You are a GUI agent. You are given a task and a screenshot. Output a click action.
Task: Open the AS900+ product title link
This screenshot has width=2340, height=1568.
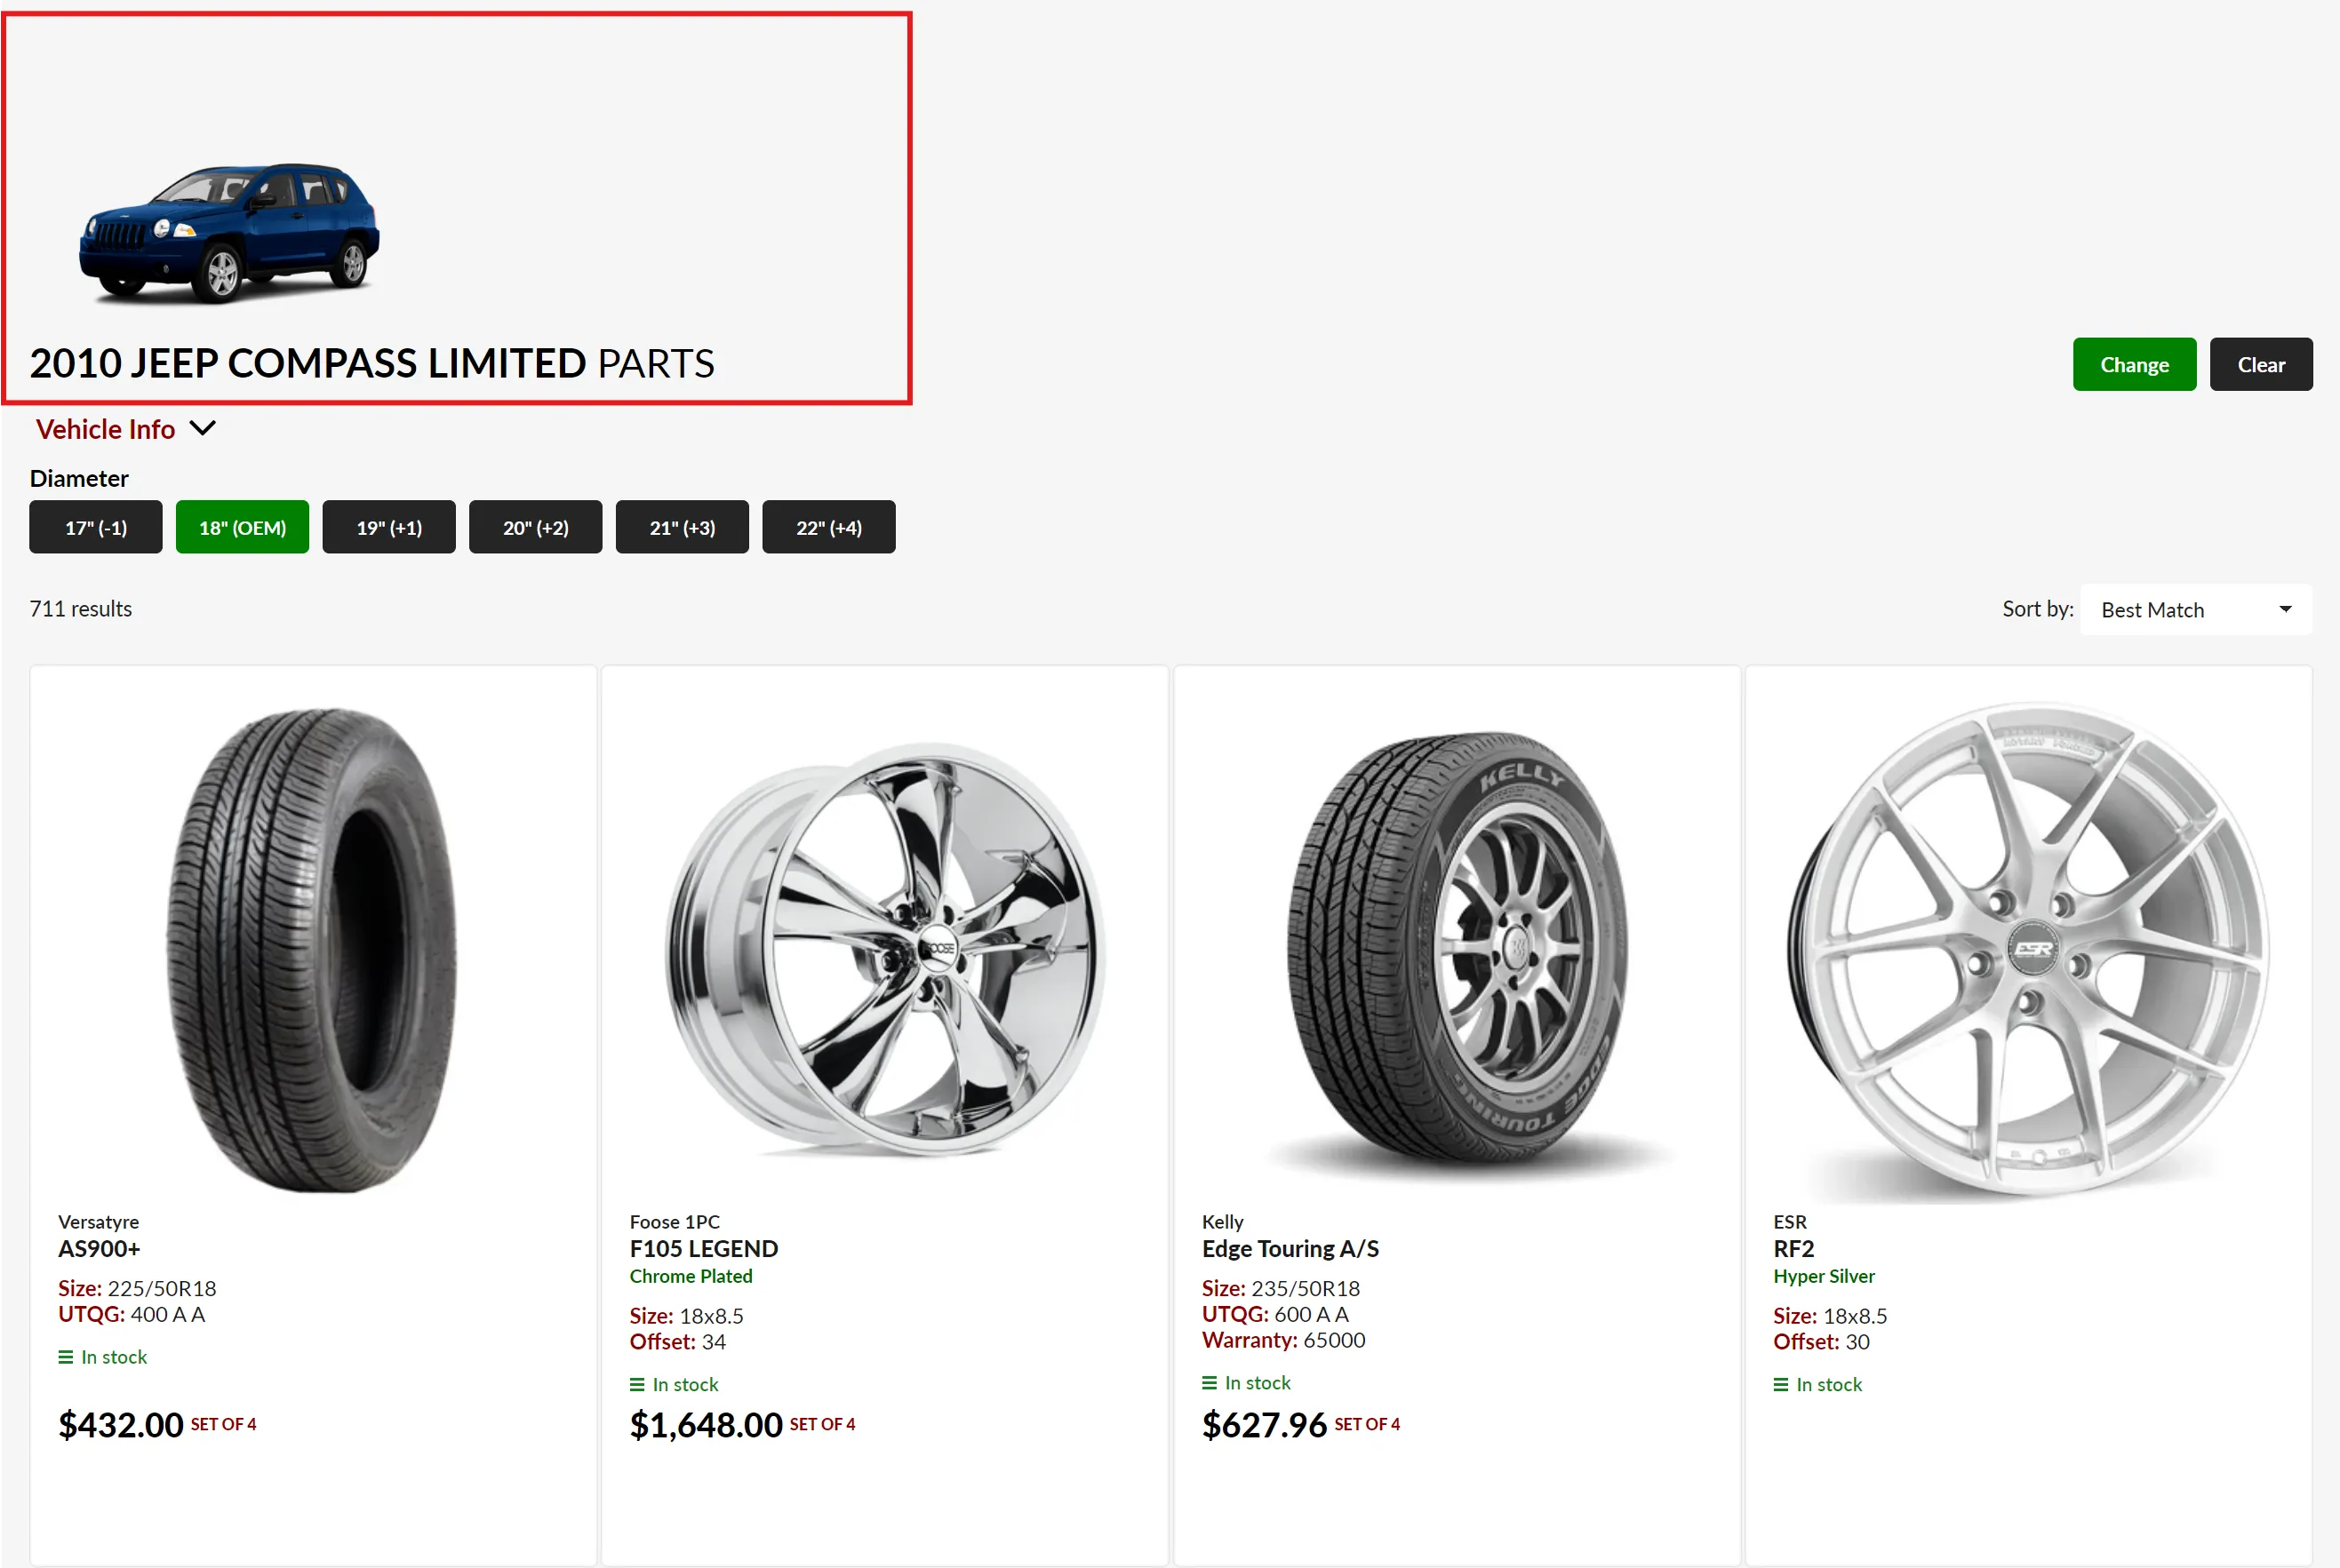click(x=99, y=1249)
